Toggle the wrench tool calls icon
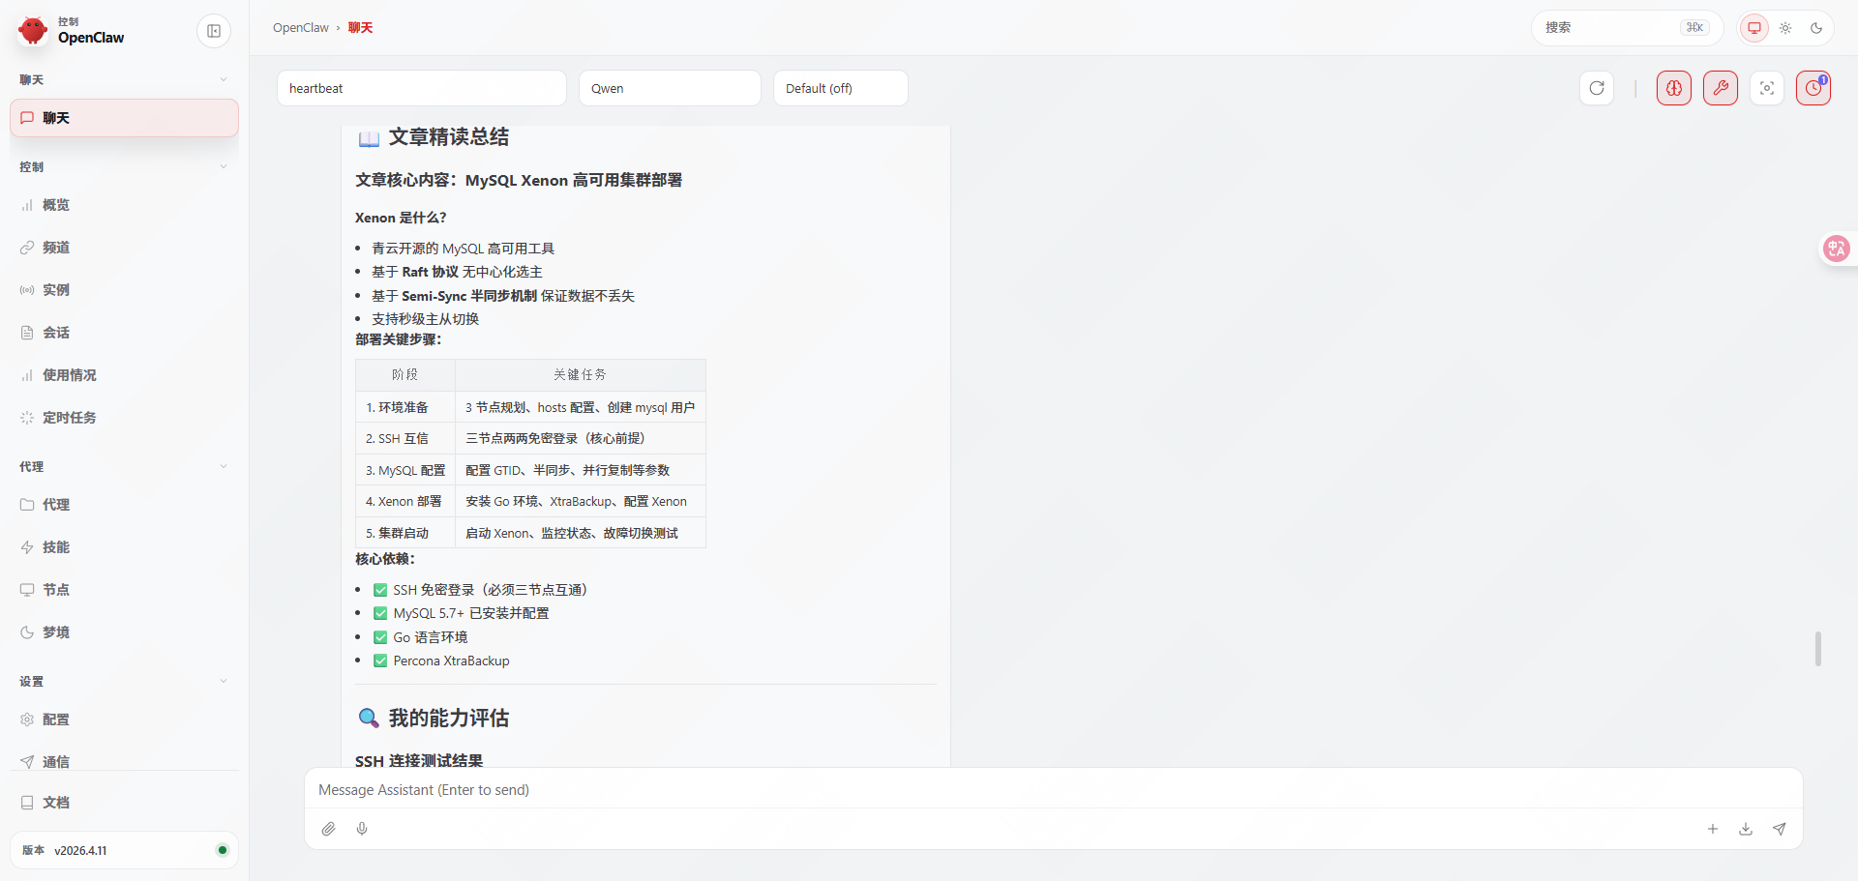This screenshot has width=1858, height=881. point(1721,88)
